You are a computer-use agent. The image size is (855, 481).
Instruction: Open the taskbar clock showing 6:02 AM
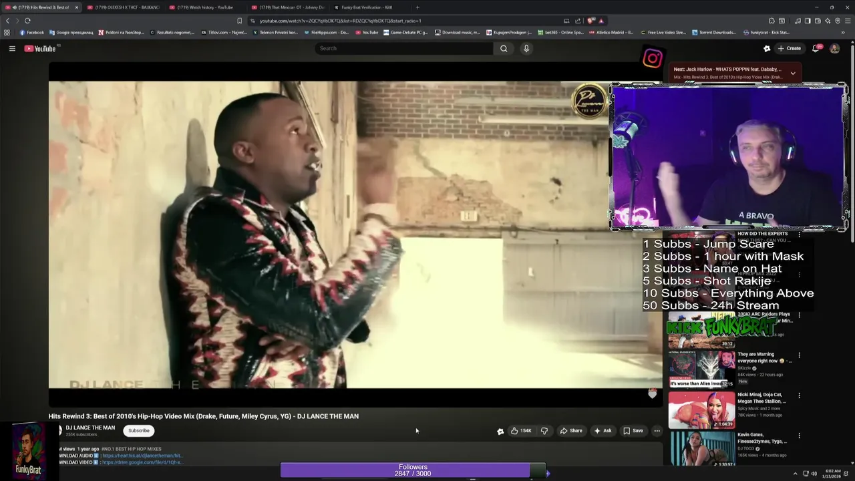(833, 474)
